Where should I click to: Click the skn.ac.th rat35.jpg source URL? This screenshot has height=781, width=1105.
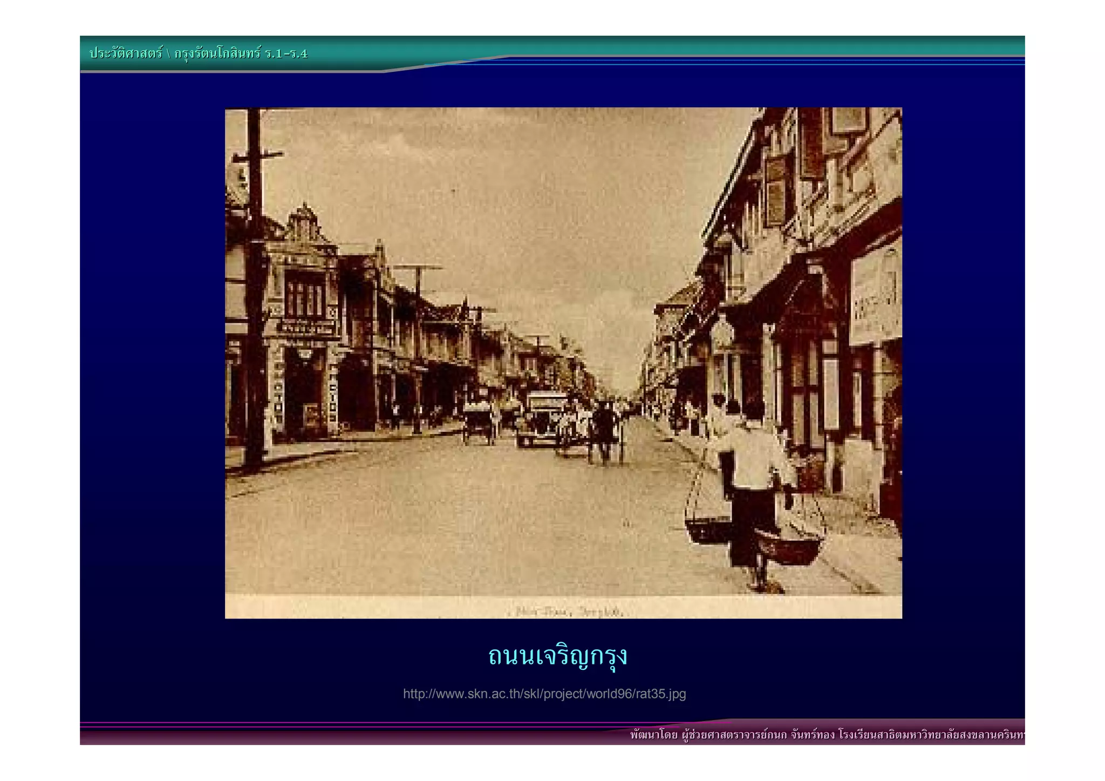click(544, 694)
